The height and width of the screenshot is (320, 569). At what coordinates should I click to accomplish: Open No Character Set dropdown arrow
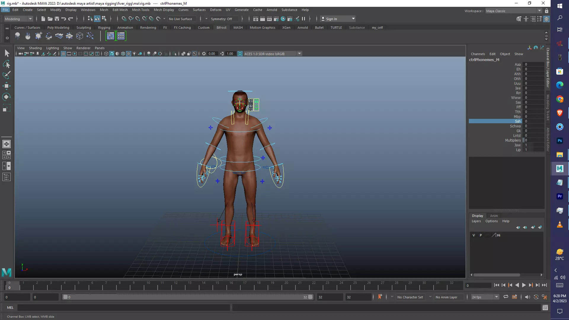pos(392,297)
